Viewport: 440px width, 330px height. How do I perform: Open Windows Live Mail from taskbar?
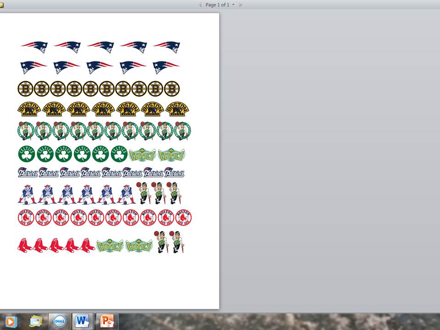pos(36,321)
